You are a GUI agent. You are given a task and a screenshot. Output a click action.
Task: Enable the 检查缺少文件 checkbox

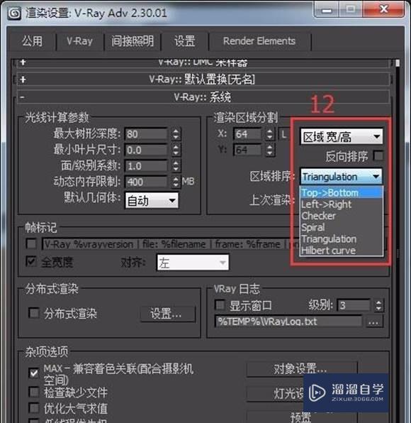click(x=34, y=392)
